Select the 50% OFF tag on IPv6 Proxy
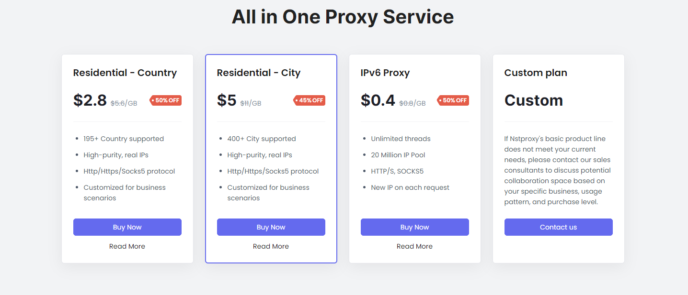The width and height of the screenshot is (688, 295). (x=453, y=100)
